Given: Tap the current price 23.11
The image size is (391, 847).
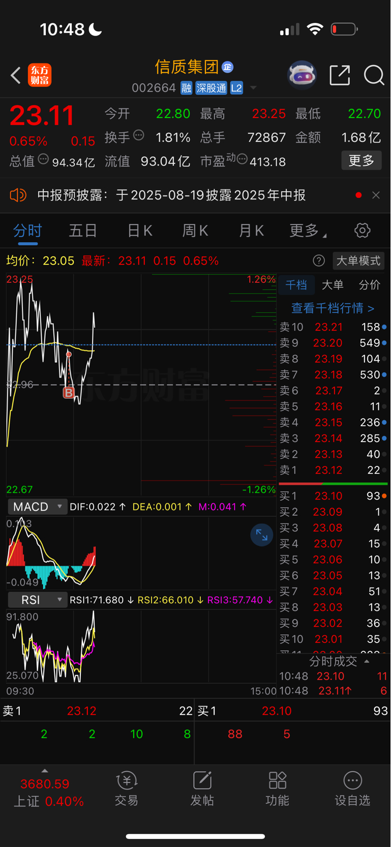Looking at the screenshot, I should tap(42, 115).
